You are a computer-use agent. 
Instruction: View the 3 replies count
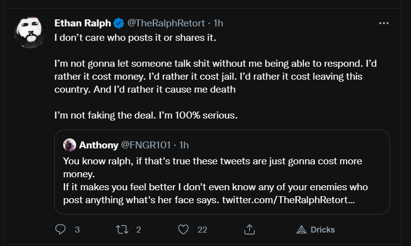click(77, 230)
